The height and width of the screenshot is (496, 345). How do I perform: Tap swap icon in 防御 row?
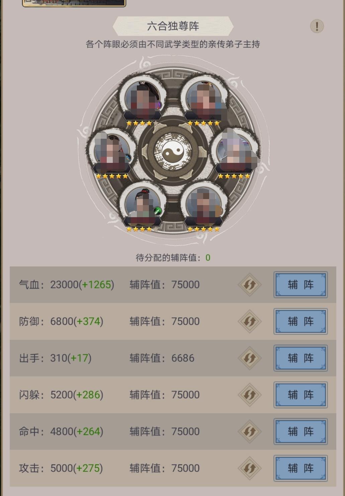coord(250,321)
